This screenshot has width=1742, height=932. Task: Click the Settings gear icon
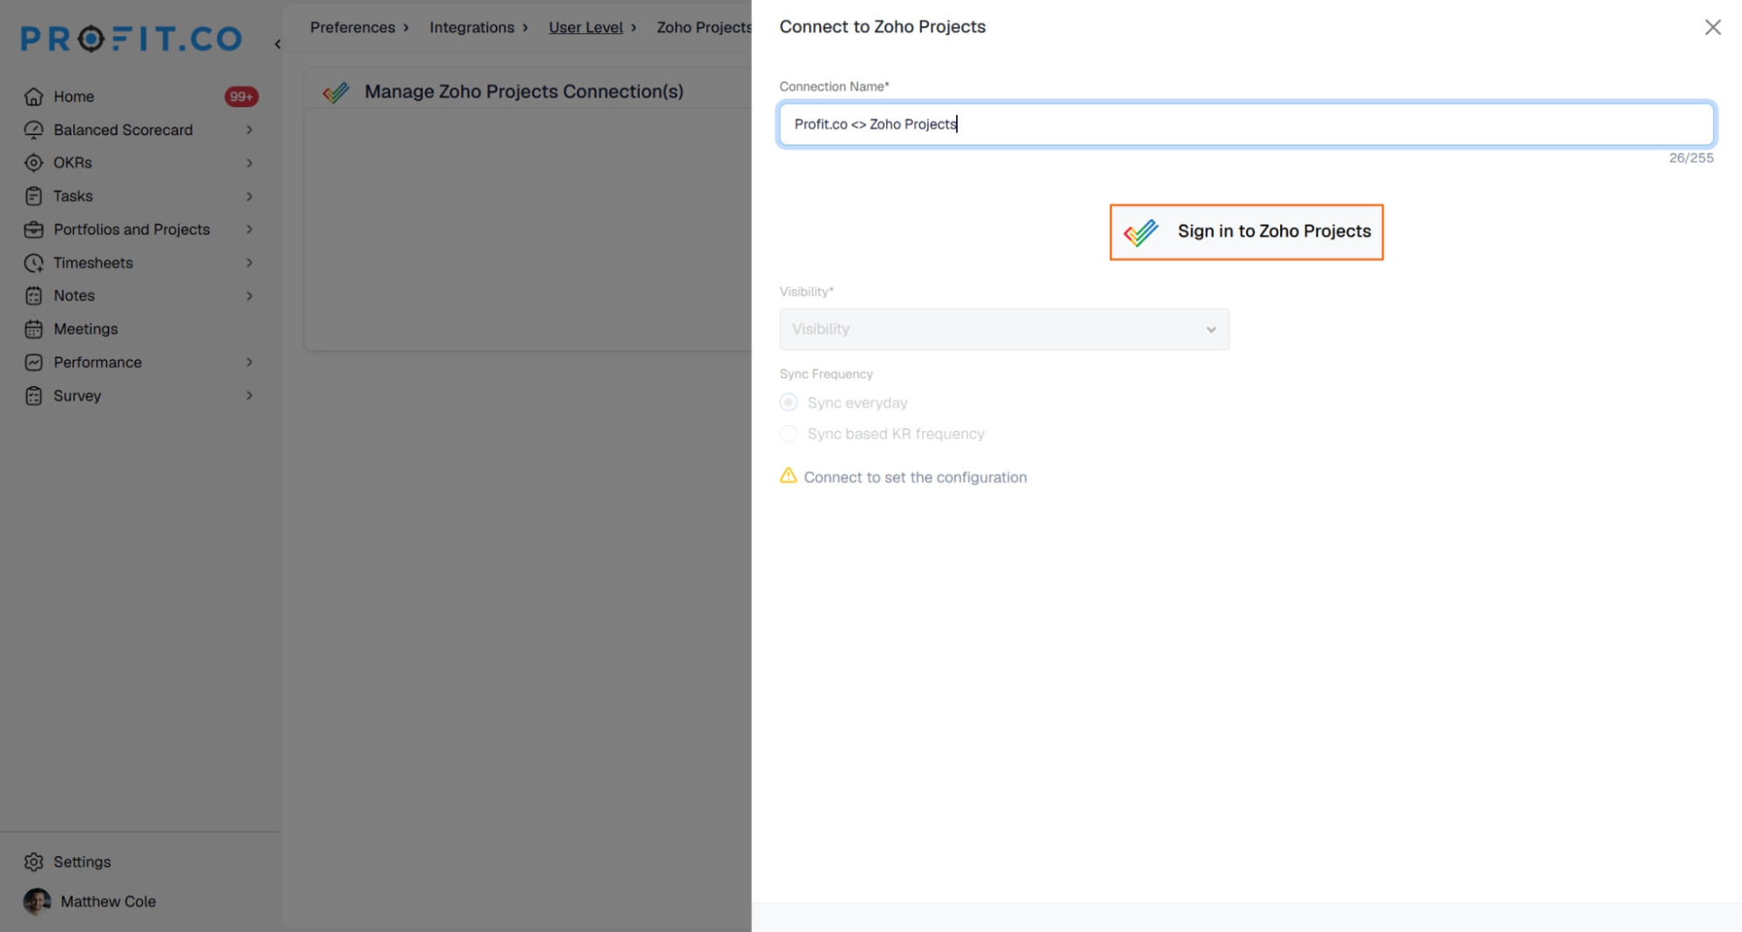(x=33, y=861)
